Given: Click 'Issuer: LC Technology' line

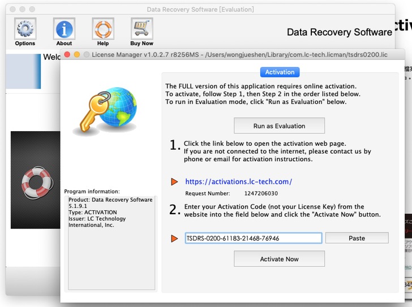Looking at the screenshot, I should coord(97,219).
